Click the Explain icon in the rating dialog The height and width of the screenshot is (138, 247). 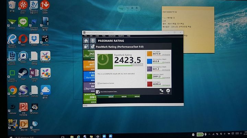pyautogui.click(x=161, y=91)
